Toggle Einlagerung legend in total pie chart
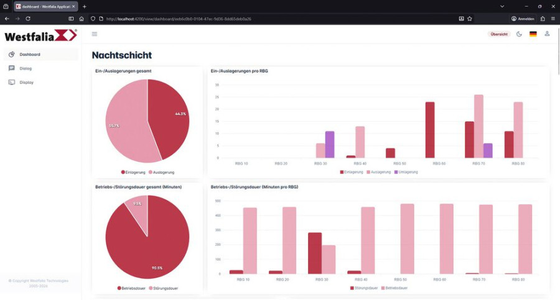Image resolution: width=560 pixels, height=300 pixels. point(133,172)
